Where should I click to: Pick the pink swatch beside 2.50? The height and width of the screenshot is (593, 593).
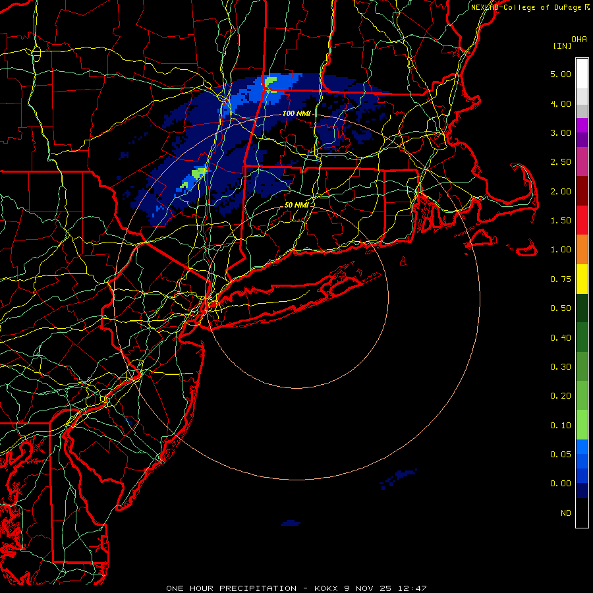point(582,162)
